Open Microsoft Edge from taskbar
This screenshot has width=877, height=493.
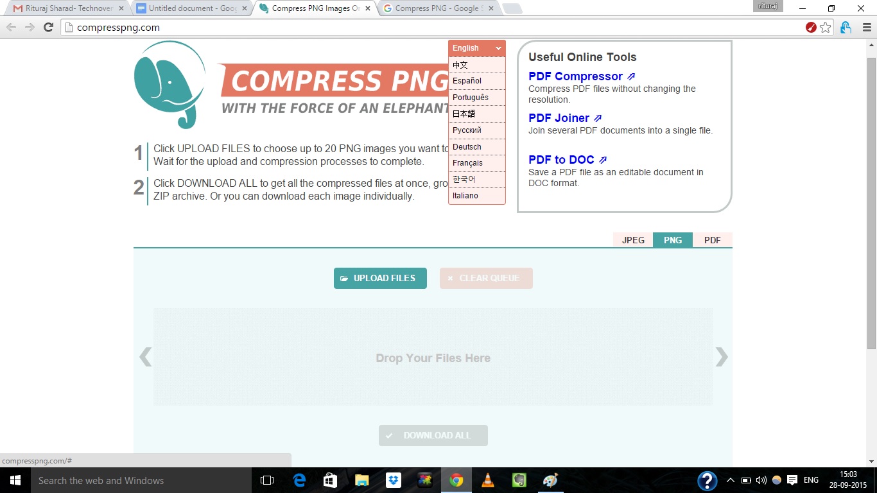click(299, 480)
